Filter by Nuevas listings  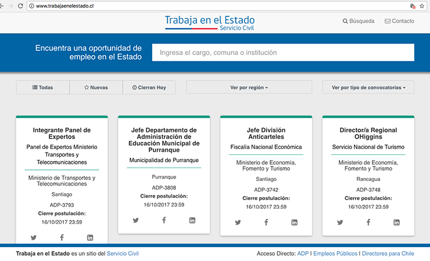[96, 88]
